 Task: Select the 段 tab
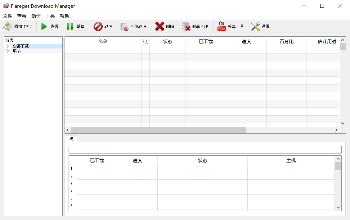coord(71,139)
